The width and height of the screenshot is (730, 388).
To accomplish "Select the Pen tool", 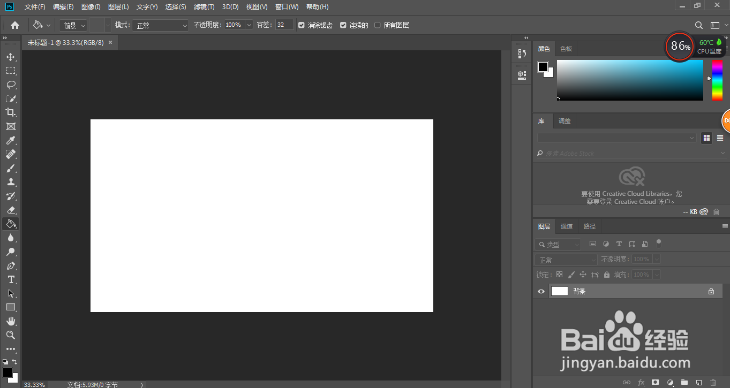I will coord(11,265).
